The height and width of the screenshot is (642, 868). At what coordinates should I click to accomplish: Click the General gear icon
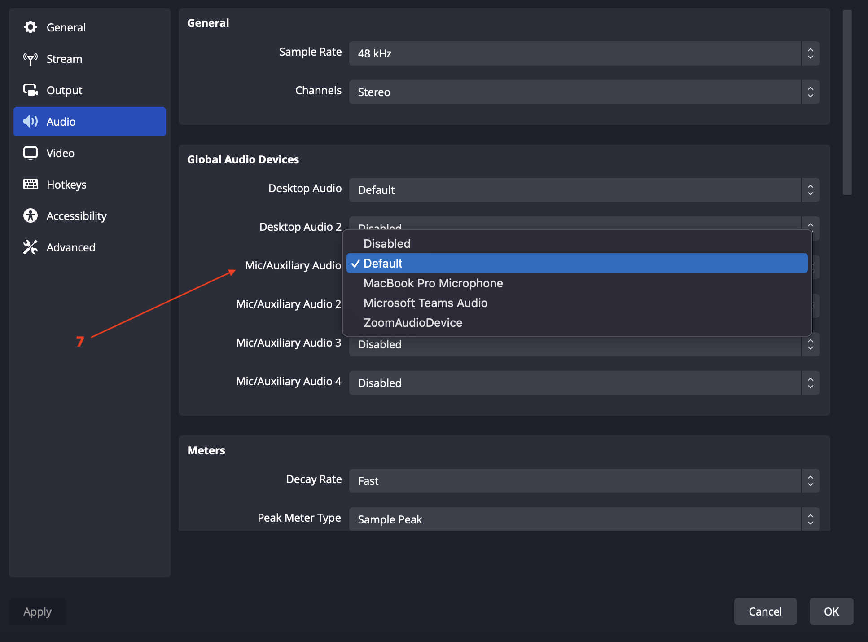click(x=31, y=27)
